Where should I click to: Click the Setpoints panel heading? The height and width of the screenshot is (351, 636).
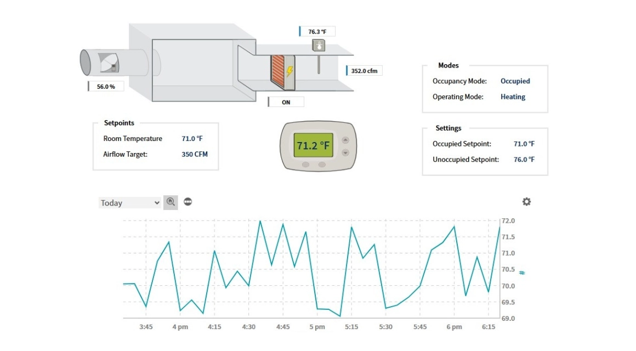point(119,123)
